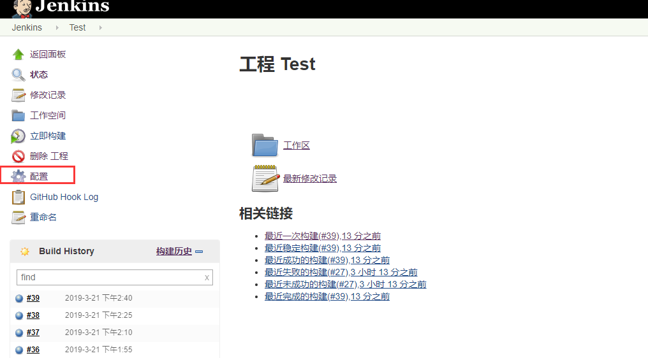Screen dimensions: 648x358
Task: Click the large folder icon for 工作区
Action: click(x=265, y=145)
